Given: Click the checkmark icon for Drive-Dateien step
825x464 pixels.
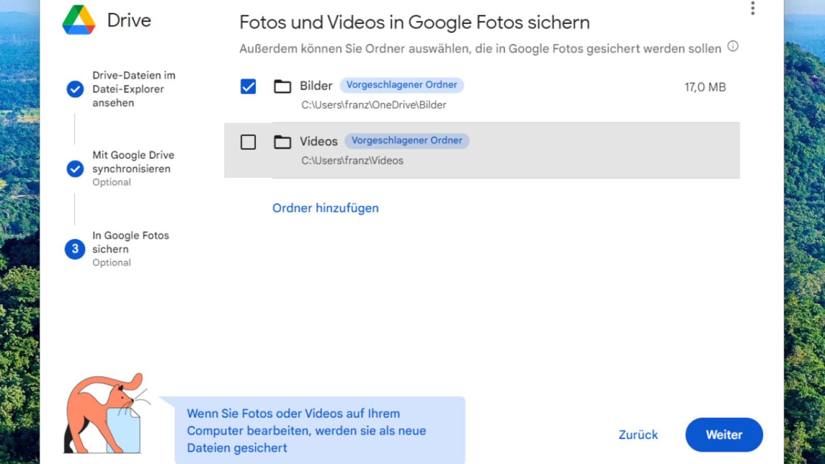Looking at the screenshot, I should coord(75,89).
